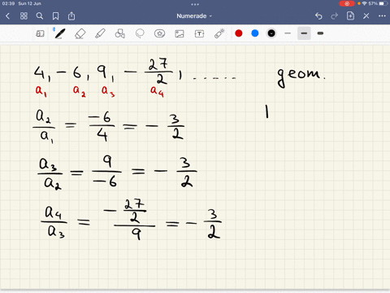The width and height of the screenshot is (390, 293).
Task: Select the Image insert tool
Action: point(180,33)
